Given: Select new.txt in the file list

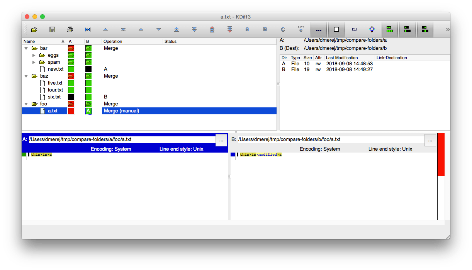Looking at the screenshot, I should pos(55,69).
